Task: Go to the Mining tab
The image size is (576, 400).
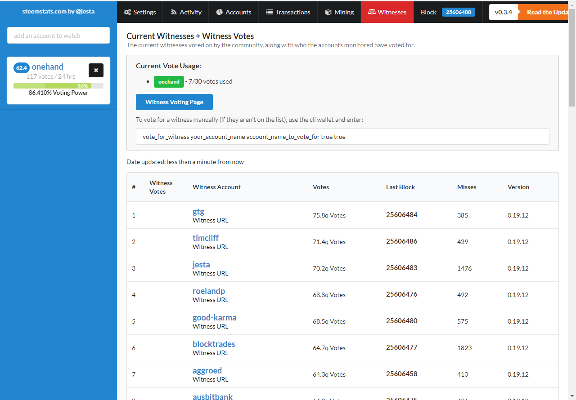Action: (x=339, y=12)
